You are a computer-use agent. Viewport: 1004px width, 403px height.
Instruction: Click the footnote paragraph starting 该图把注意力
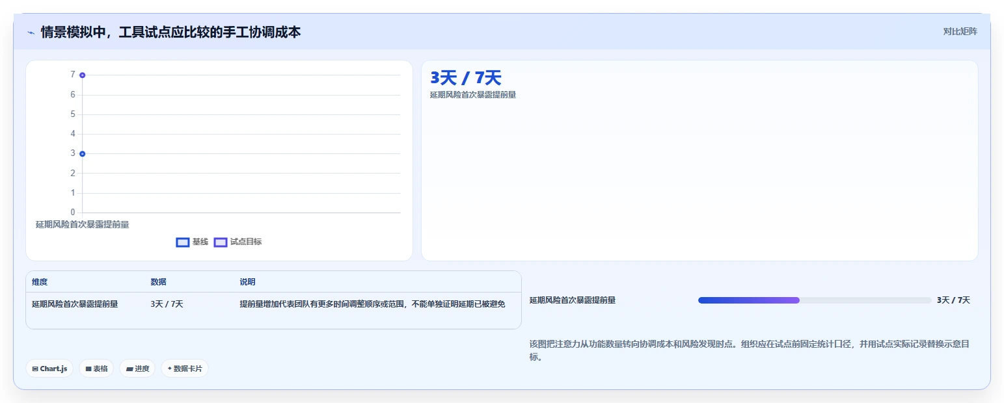(x=750, y=350)
